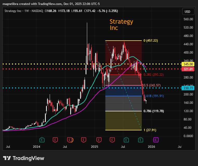Click the cyan 230.73 price label
This screenshot has height=166, width=198.
[x=188, y=88]
